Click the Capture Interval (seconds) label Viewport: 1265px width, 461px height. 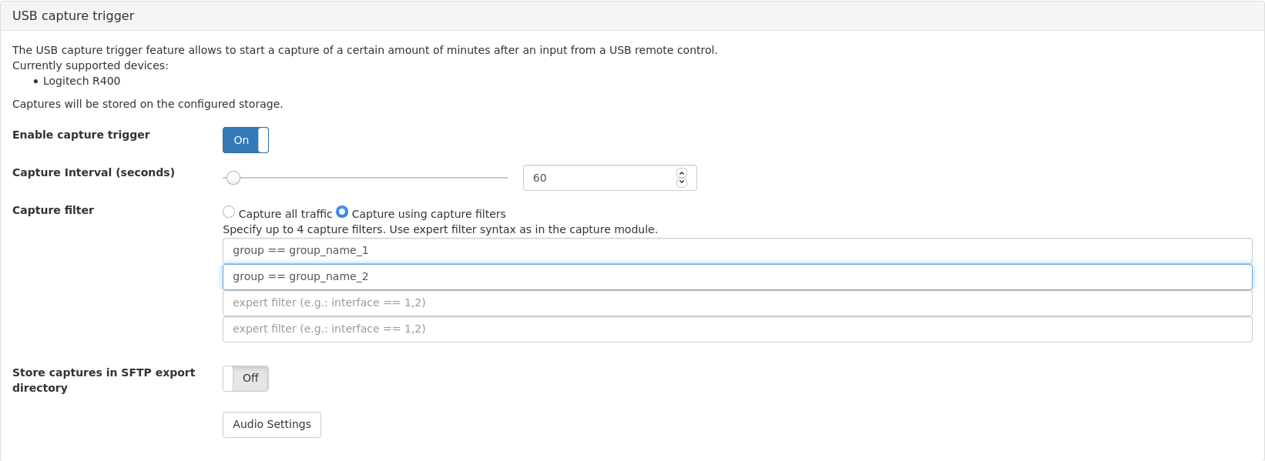click(93, 172)
